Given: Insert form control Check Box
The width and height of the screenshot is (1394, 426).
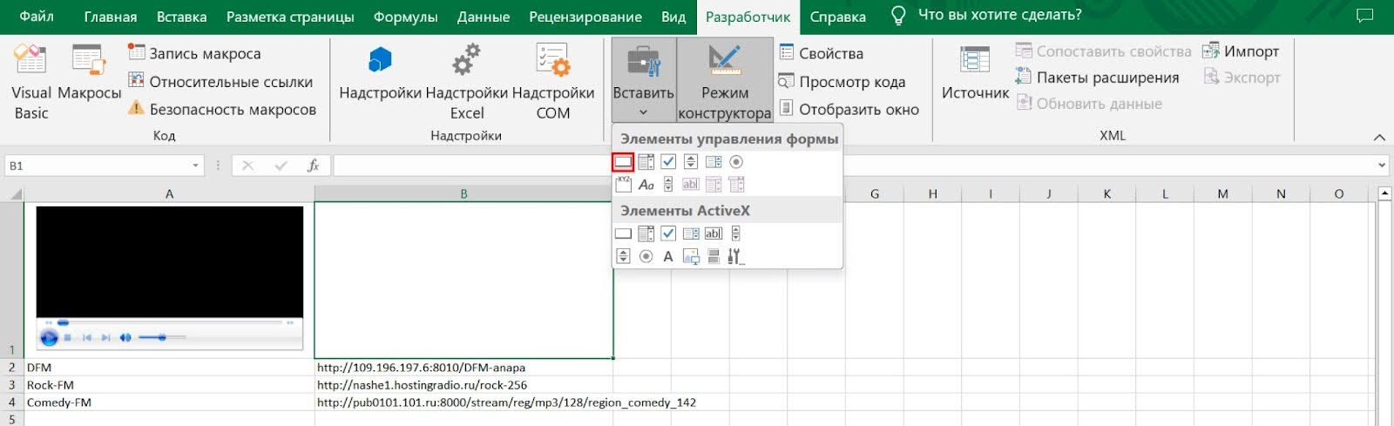Looking at the screenshot, I should pyautogui.click(x=668, y=161).
